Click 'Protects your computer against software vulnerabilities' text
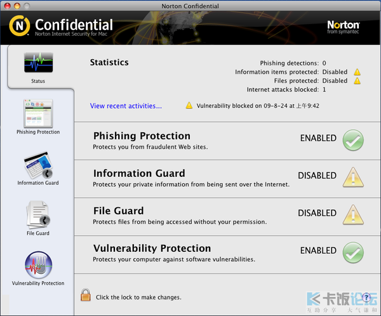The height and width of the screenshot is (316, 381). (174, 259)
